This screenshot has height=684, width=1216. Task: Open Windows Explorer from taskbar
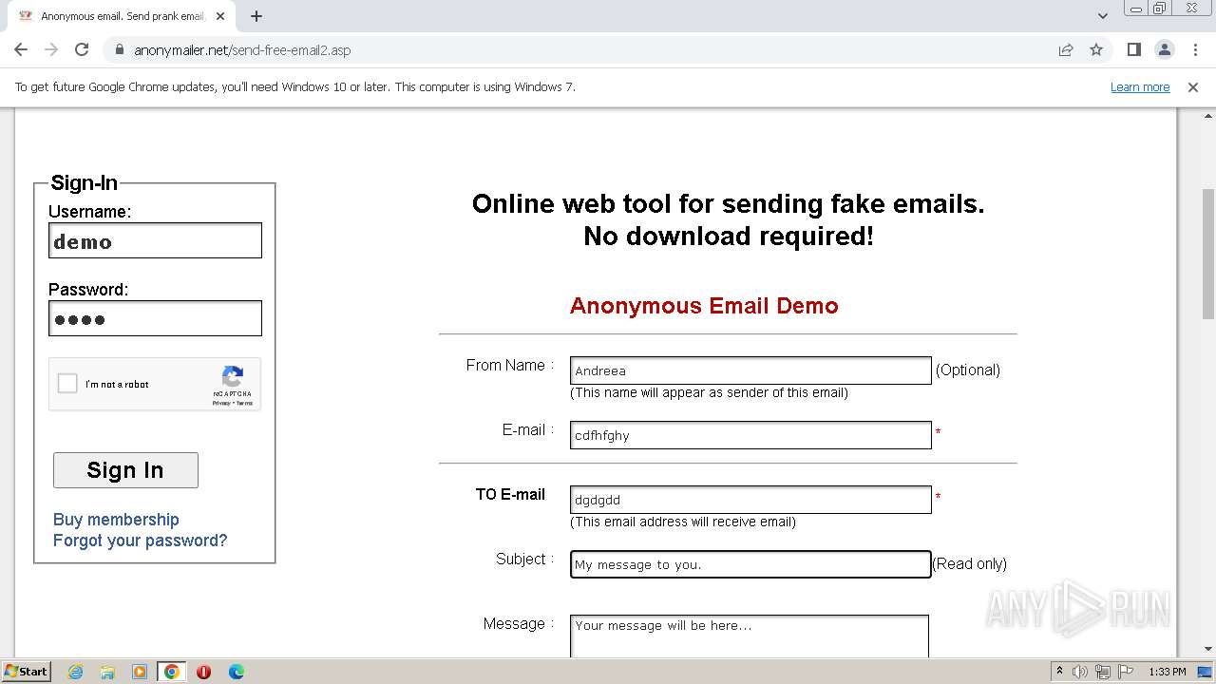[107, 672]
